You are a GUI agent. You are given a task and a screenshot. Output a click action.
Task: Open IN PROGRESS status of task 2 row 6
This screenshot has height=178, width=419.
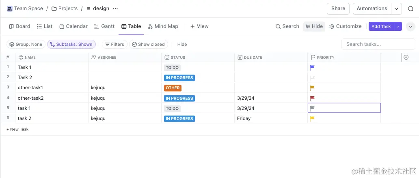(x=179, y=118)
